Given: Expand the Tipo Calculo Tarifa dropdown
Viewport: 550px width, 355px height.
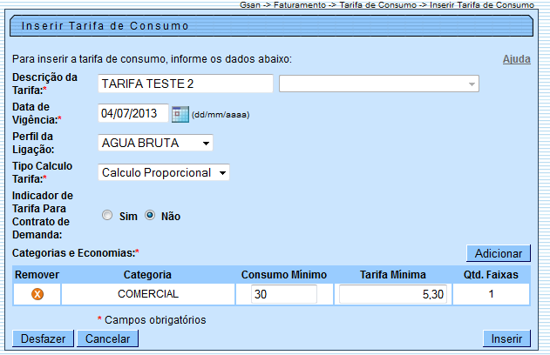Looking at the screenshot, I should coord(164,172).
